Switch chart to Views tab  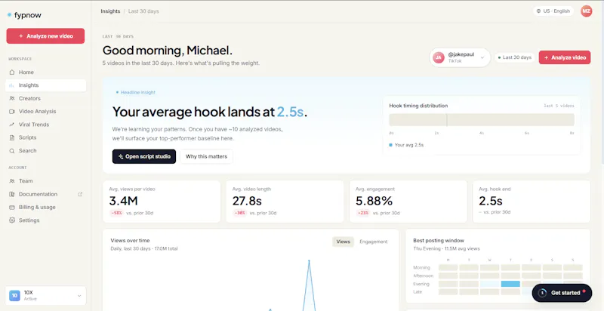344,242
